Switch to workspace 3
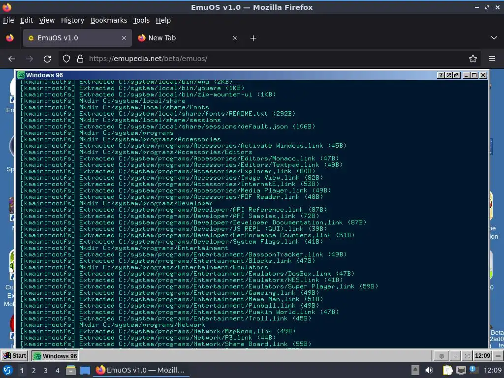The image size is (504, 378). click(46, 371)
